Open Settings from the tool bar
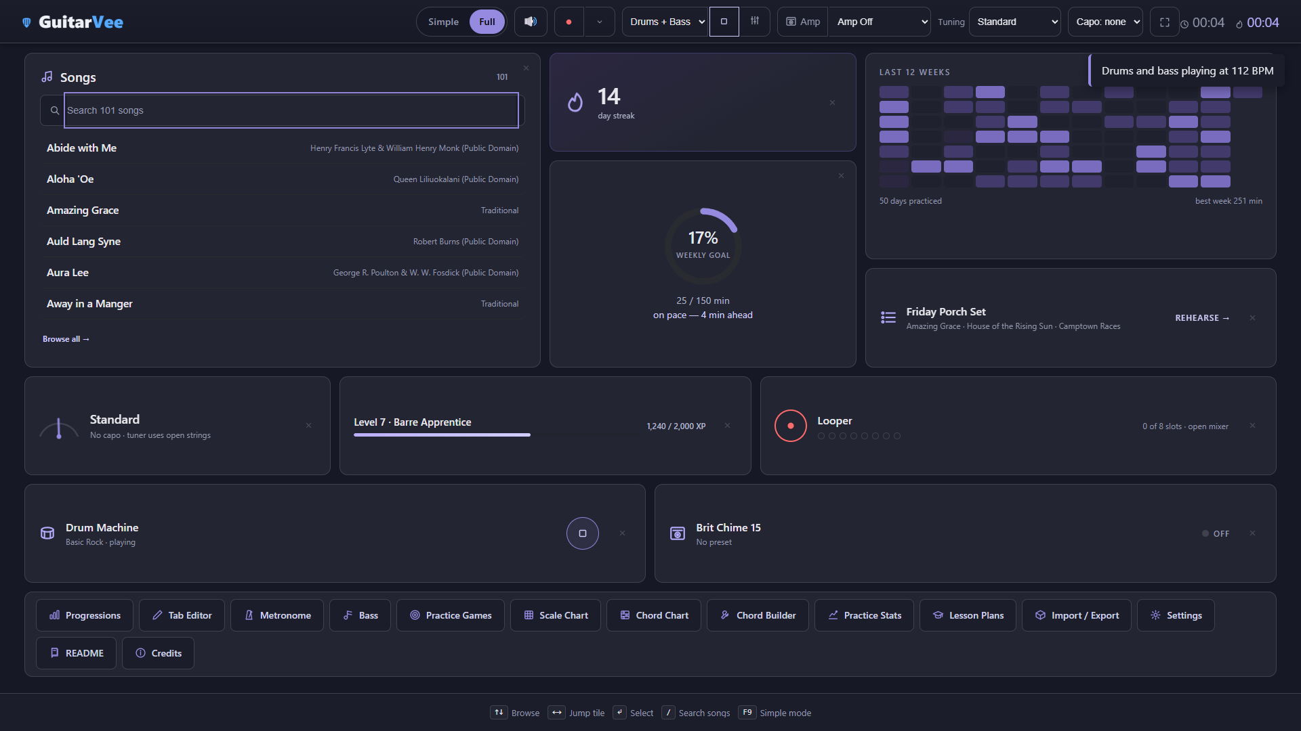This screenshot has height=731, width=1301. [x=1176, y=615]
